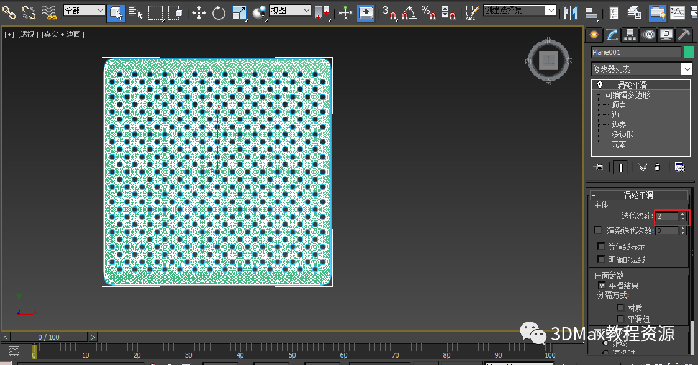
Task: Open the Scene Explorer toggle icon
Action: click(614, 12)
